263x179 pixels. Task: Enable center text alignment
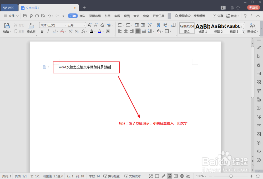pyautogui.click(x=125, y=31)
